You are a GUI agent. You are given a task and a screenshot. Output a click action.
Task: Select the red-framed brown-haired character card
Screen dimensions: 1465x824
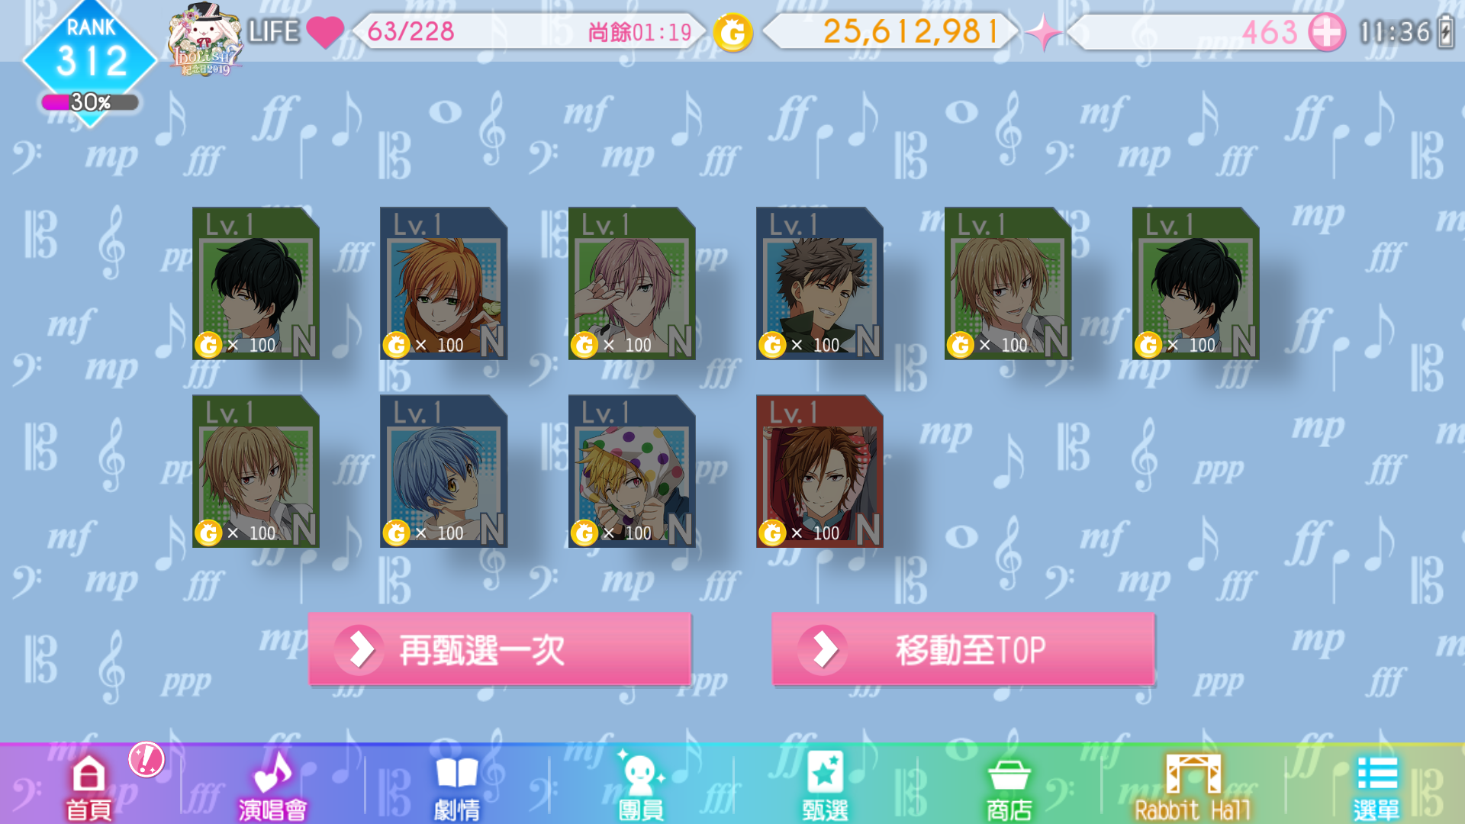pos(819,471)
